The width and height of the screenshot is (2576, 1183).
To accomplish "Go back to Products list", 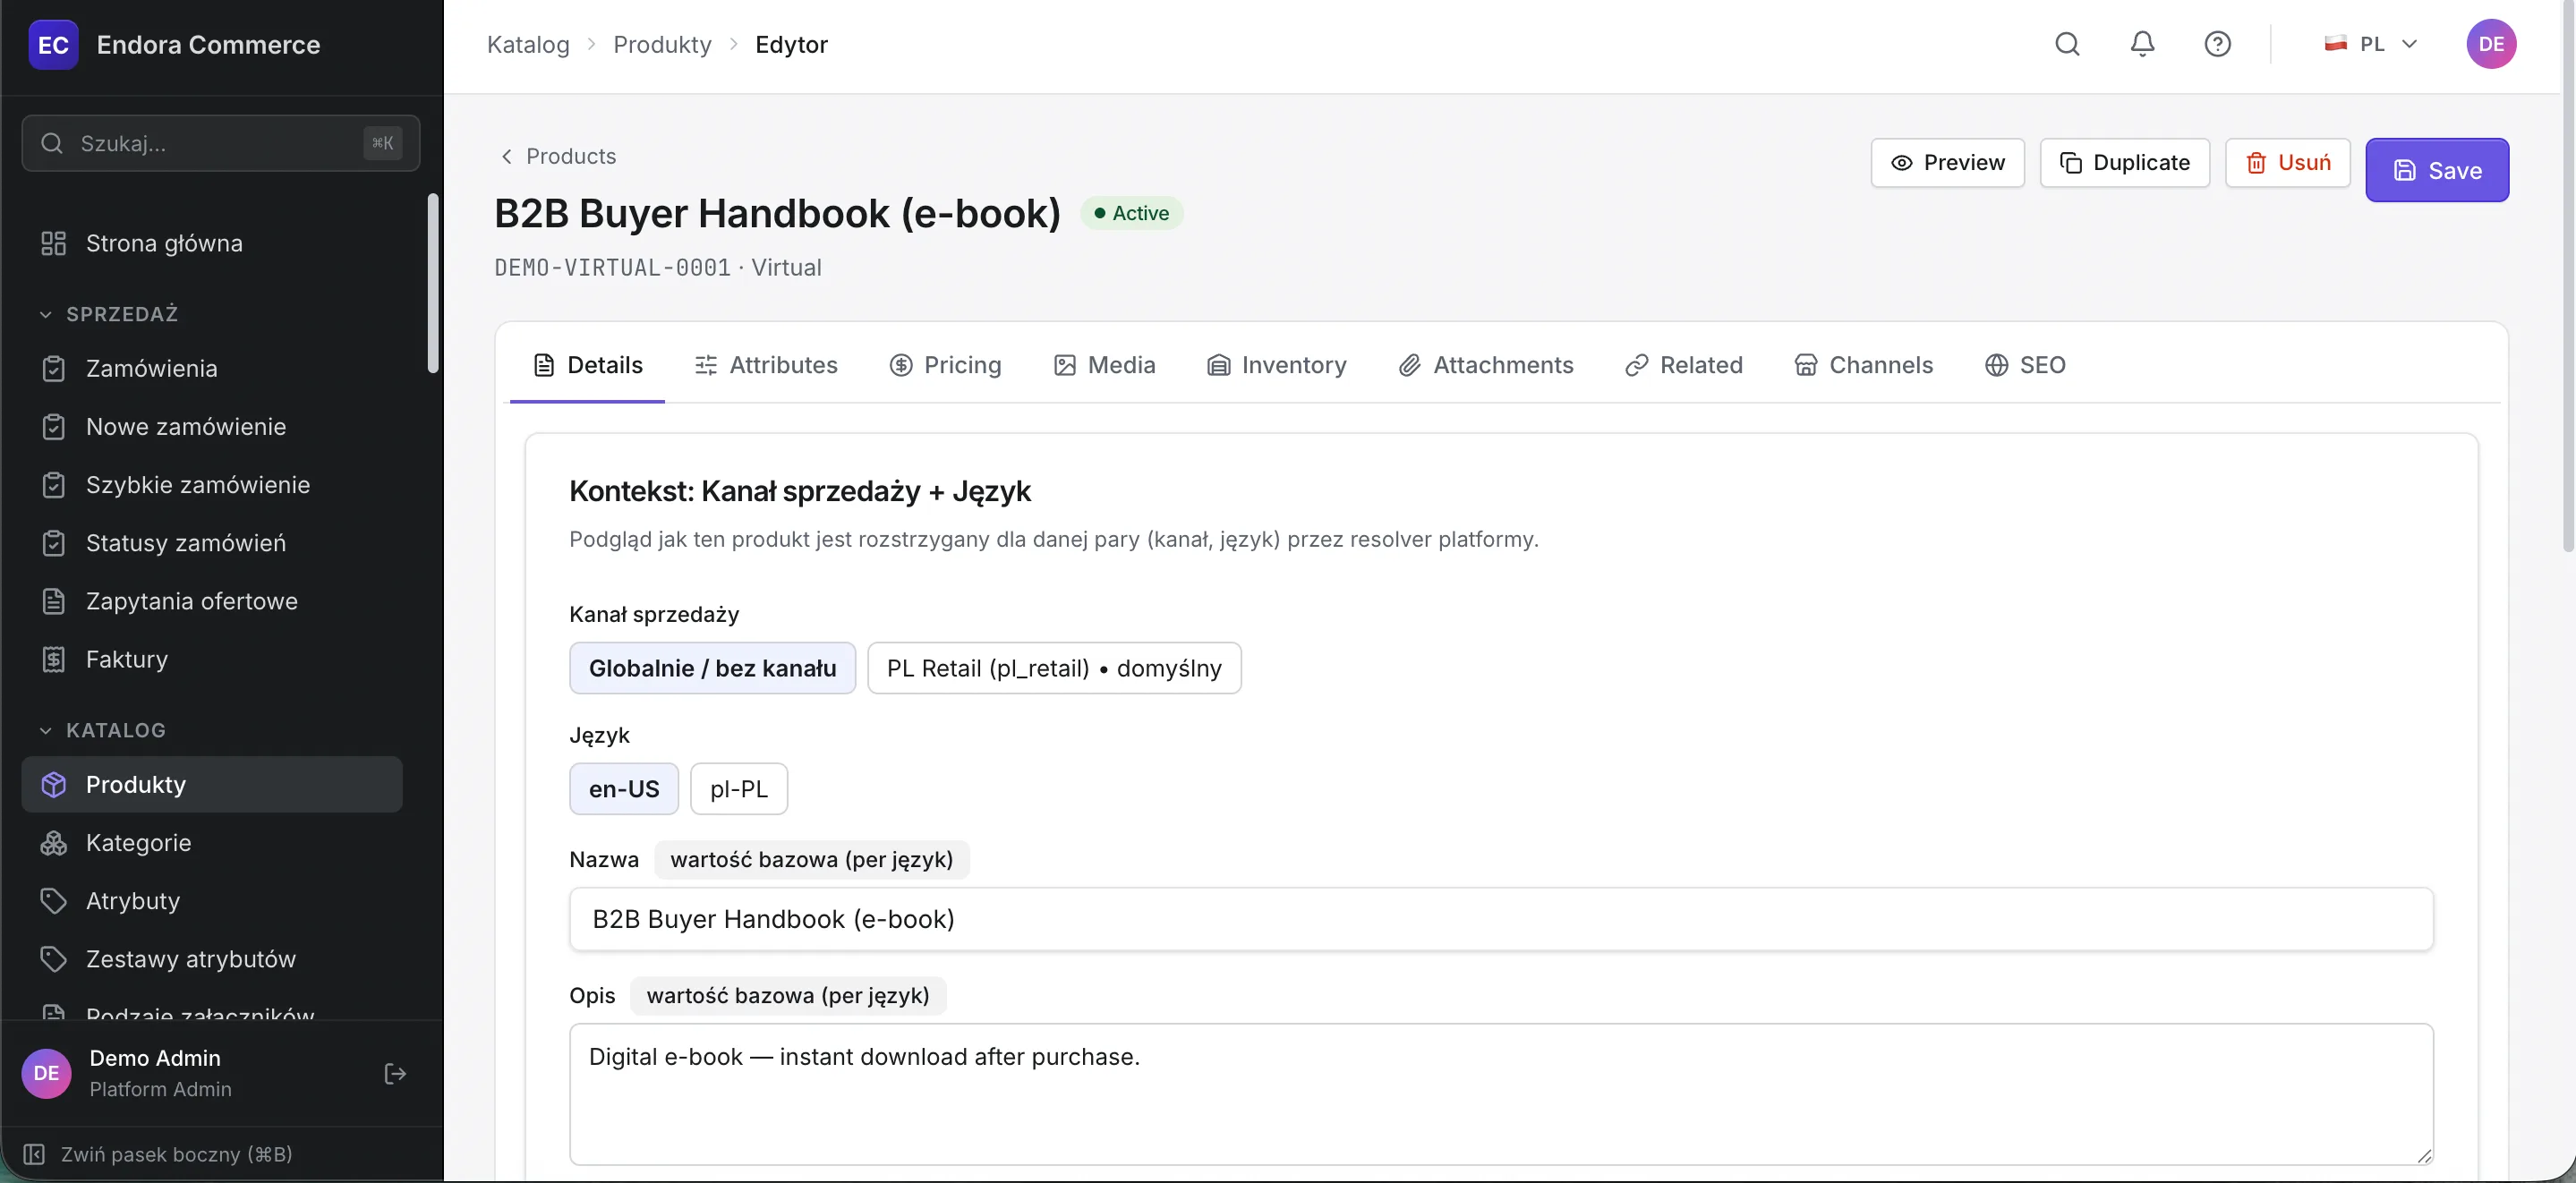I will pyautogui.click(x=558, y=156).
